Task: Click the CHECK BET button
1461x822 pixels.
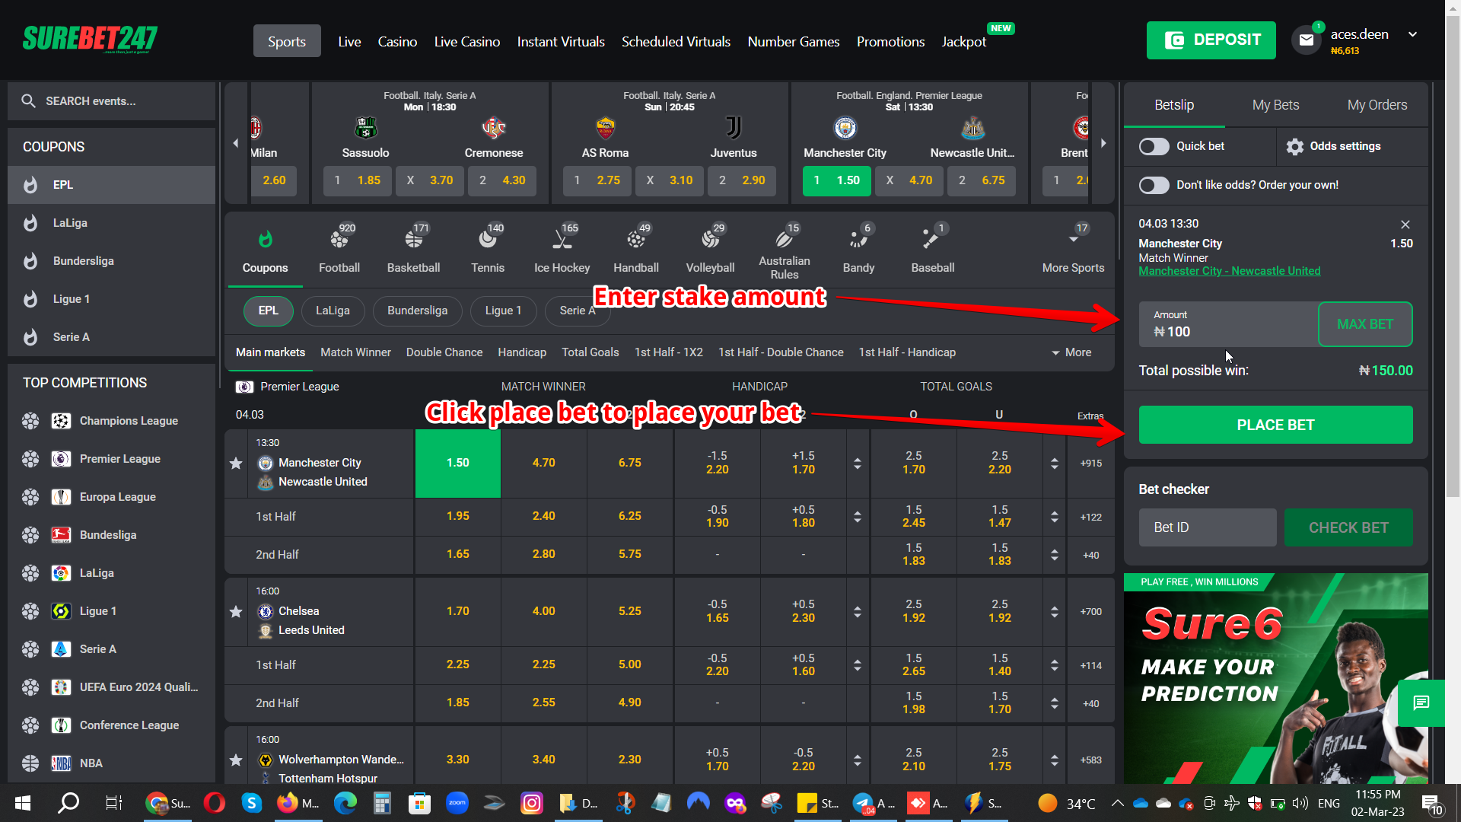Action: tap(1348, 527)
